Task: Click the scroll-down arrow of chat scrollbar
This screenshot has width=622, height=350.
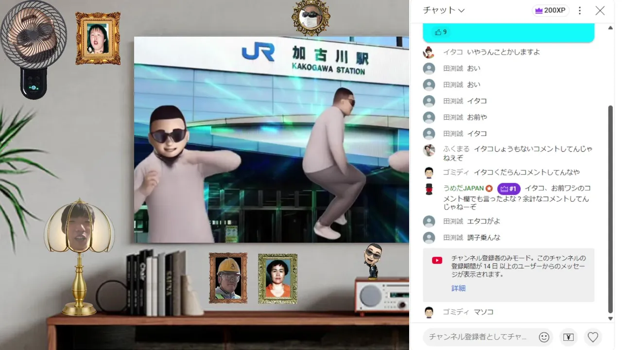Action: click(611, 318)
